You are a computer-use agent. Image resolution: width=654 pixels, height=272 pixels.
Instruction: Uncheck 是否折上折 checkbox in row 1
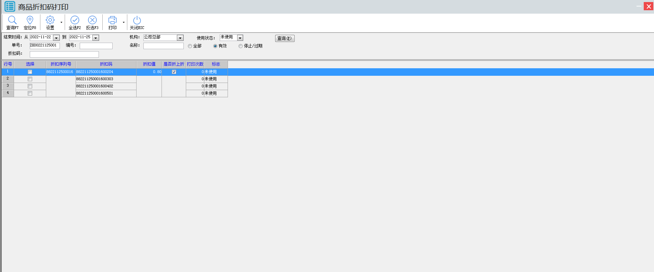coord(174,72)
